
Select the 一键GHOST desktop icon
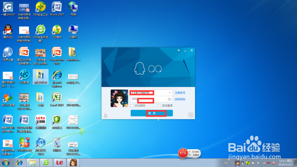point(8,9)
